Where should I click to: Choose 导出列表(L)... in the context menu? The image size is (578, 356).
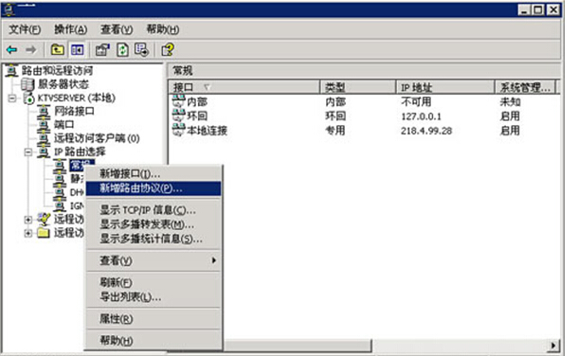(154, 296)
